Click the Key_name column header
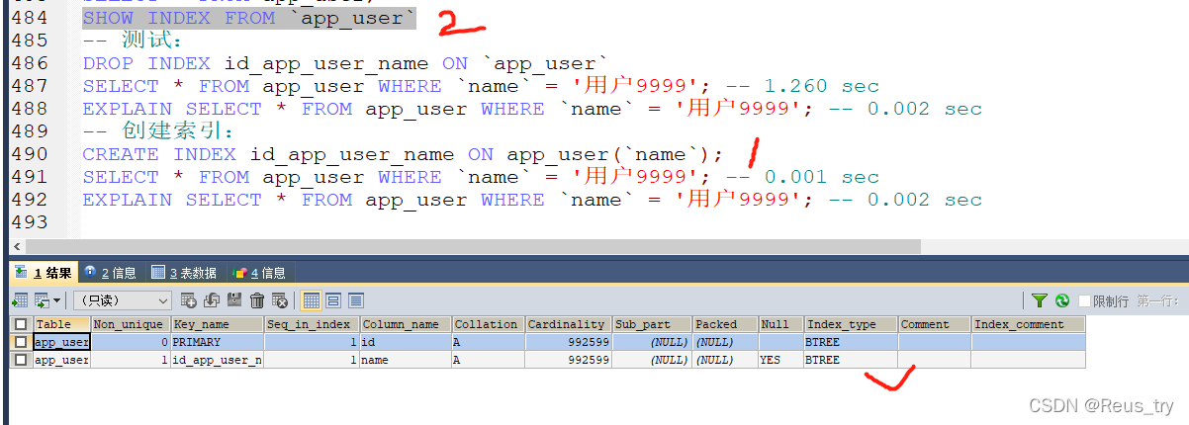1189x425 pixels. click(217, 324)
